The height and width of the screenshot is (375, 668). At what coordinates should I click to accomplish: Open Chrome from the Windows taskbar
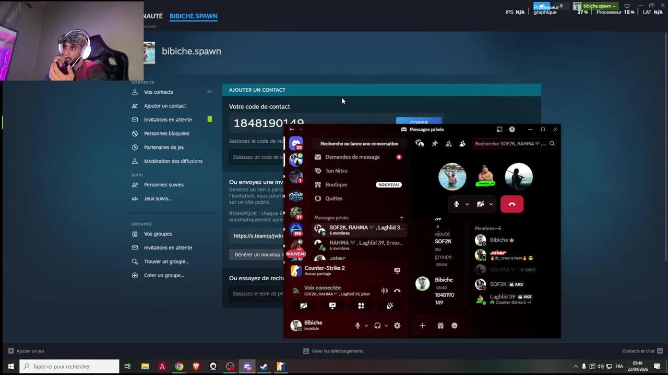pyautogui.click(x=179, y=367)
